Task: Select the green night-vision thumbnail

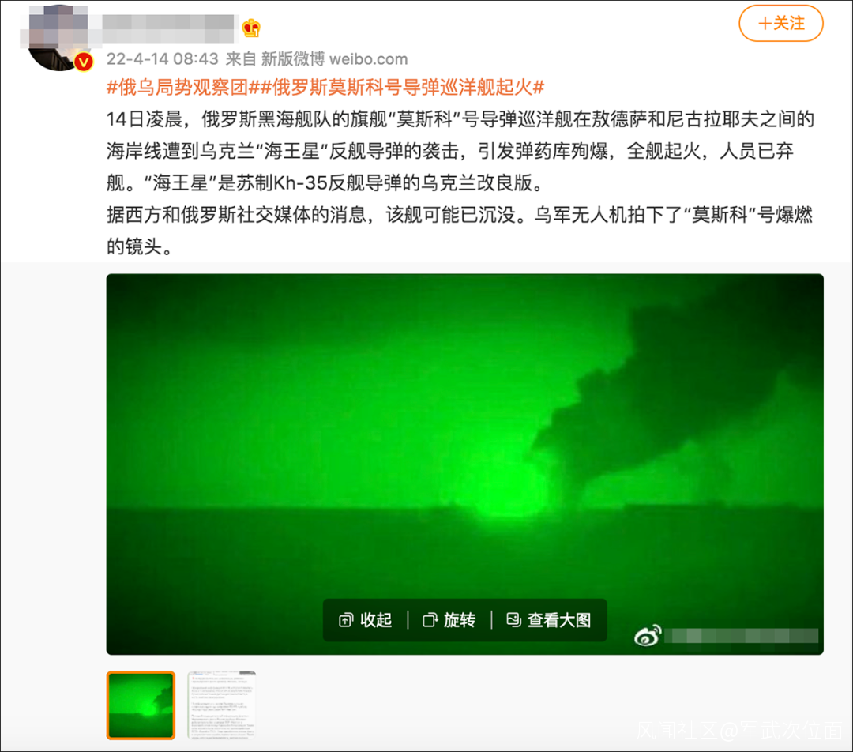Action: point(141,705)
